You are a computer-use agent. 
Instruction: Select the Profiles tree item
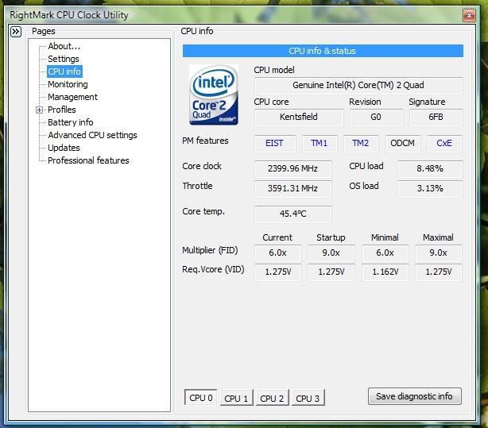pos(62,110)
